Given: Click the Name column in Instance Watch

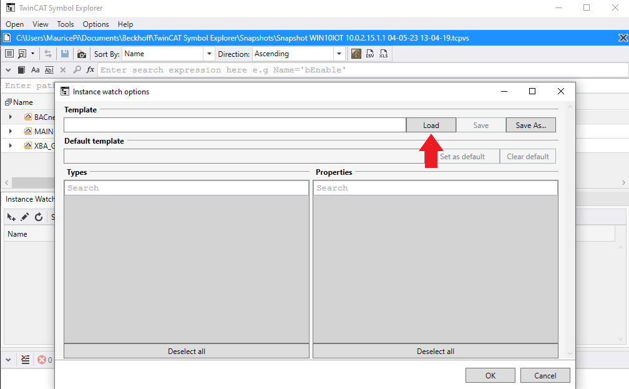Looking at the screenshot, I should [x=17, y=234].
